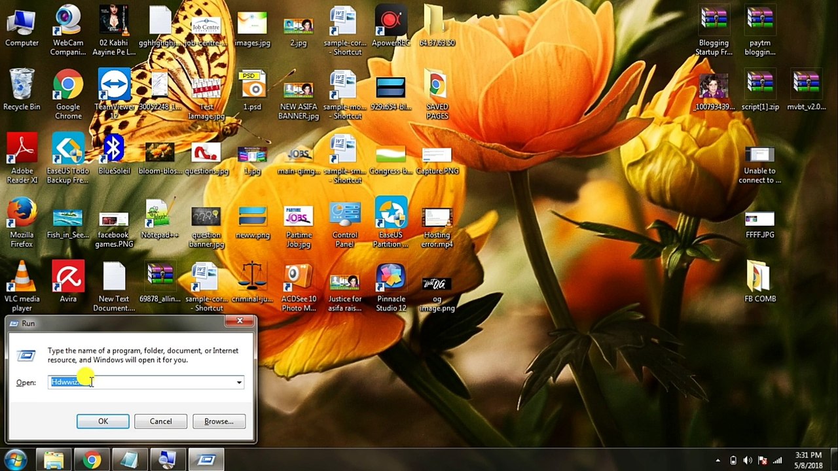The width and height of the screenshot is (838, 471).
Task: Select the EaseUS Partition icon
Action: (391, 222)
